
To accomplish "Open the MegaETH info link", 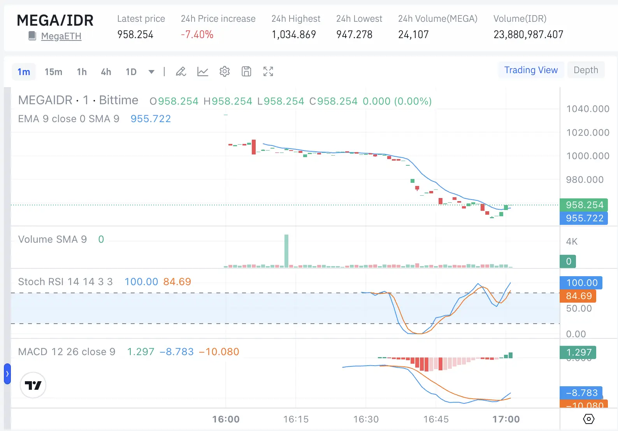I will [61, 36].
